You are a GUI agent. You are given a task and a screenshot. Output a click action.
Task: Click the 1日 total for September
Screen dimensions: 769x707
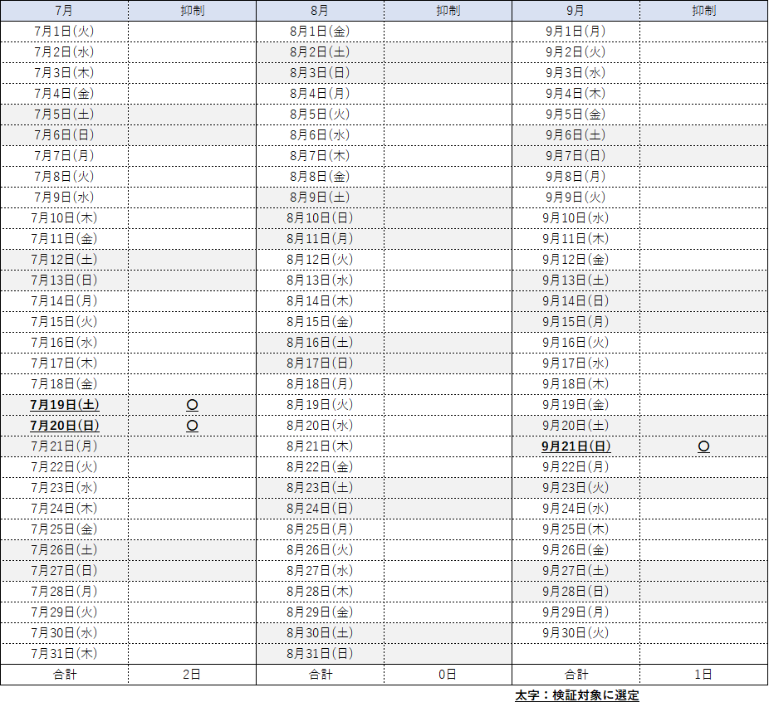pyautogui.click(x=703, y=675)
